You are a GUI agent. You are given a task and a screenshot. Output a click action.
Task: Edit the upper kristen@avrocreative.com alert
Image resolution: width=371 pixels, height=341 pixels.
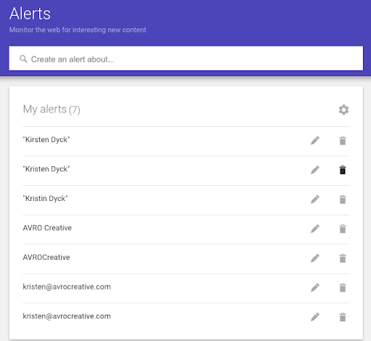315,288
